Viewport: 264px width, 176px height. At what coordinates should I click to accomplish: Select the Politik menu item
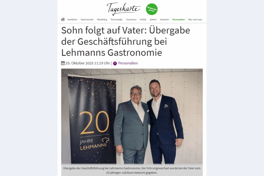[x=143, y=20]
